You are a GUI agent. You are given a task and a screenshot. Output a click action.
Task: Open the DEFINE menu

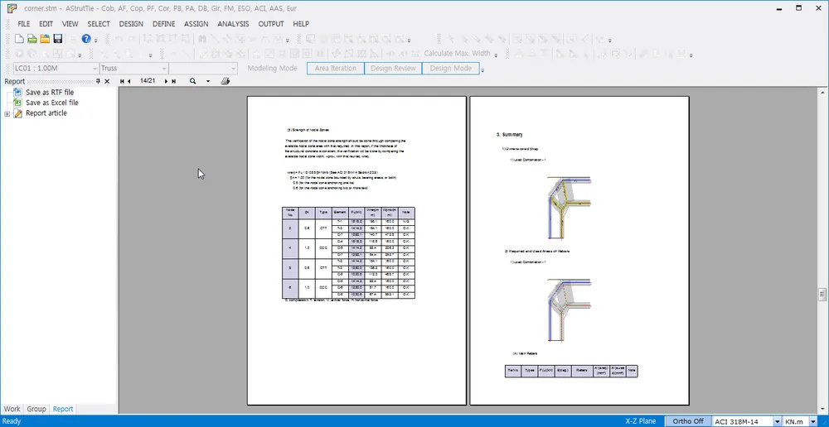[x=164, y=24]
